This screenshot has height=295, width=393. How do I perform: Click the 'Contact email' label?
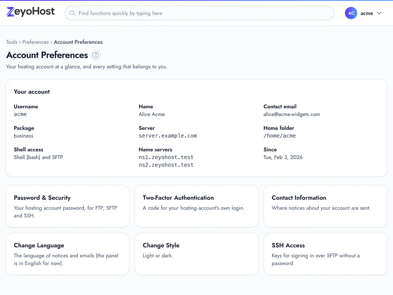[x=280, y=106]
